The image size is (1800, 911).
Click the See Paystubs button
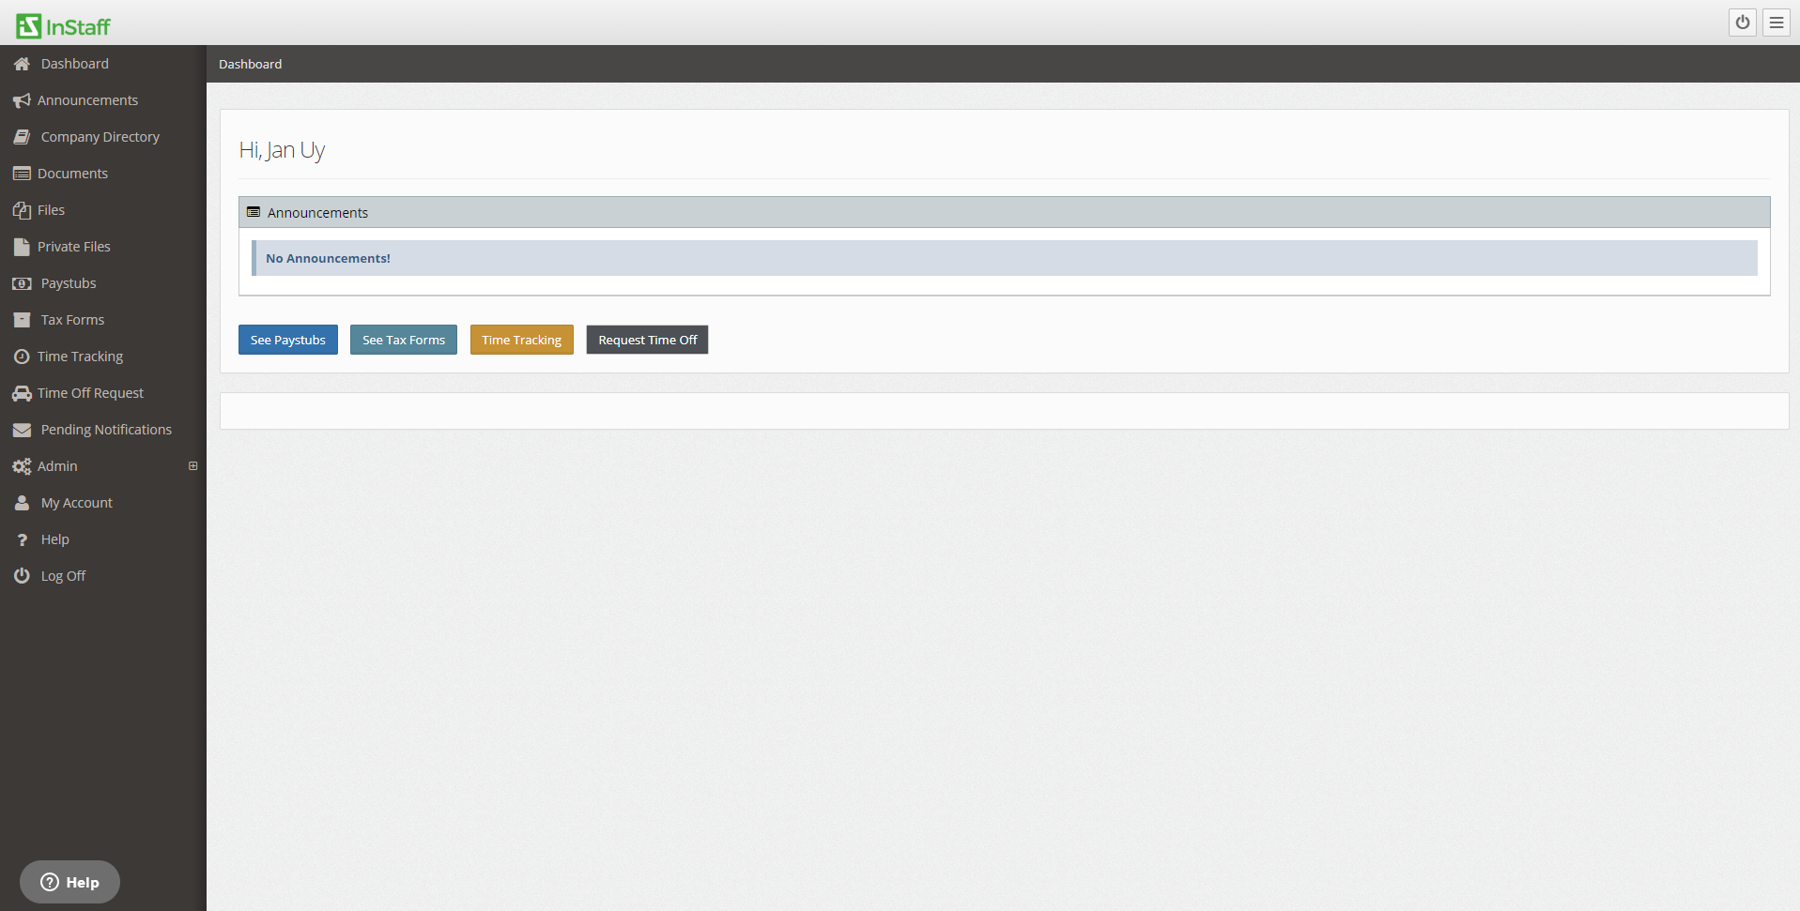click(x=287, y=339)
